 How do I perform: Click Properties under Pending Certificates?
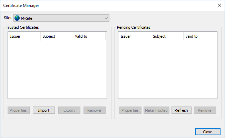pos(130,110)
